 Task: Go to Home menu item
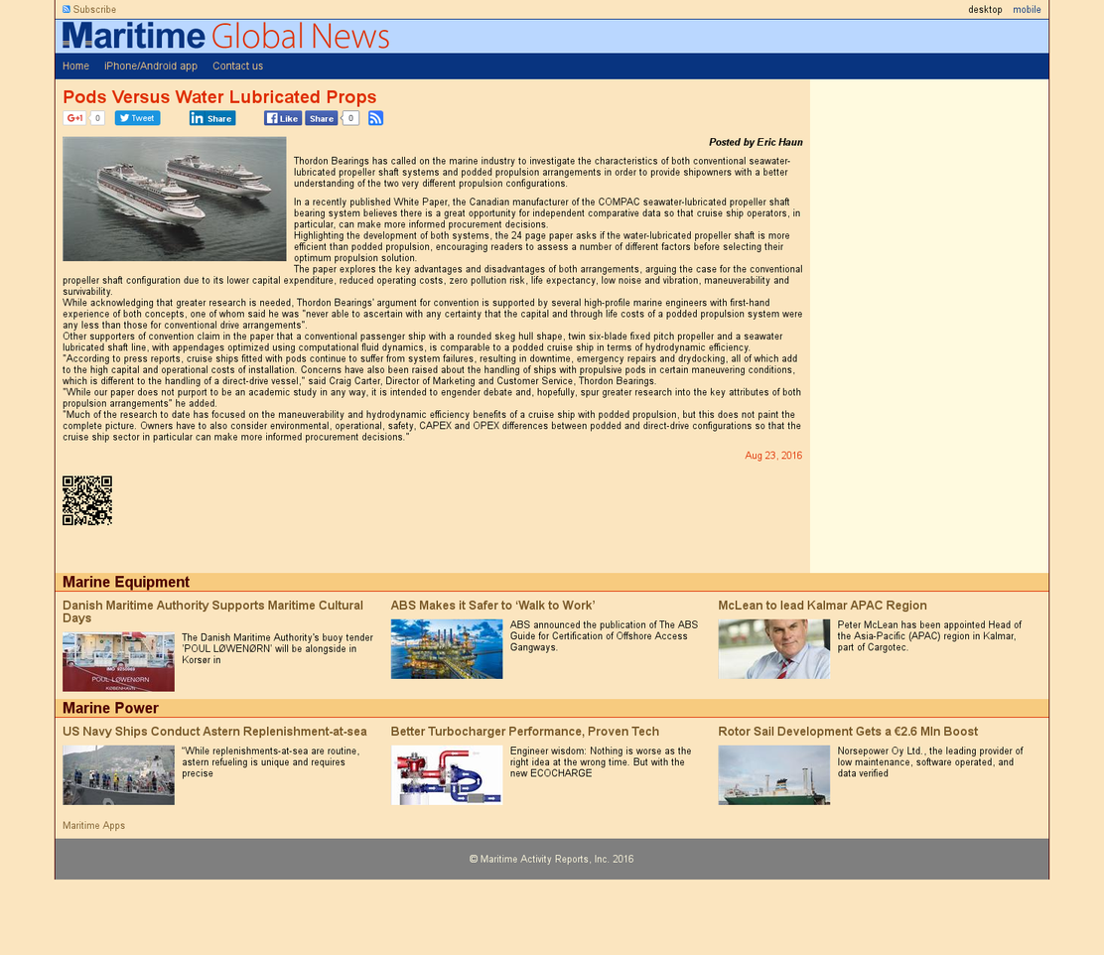(75, 66)
